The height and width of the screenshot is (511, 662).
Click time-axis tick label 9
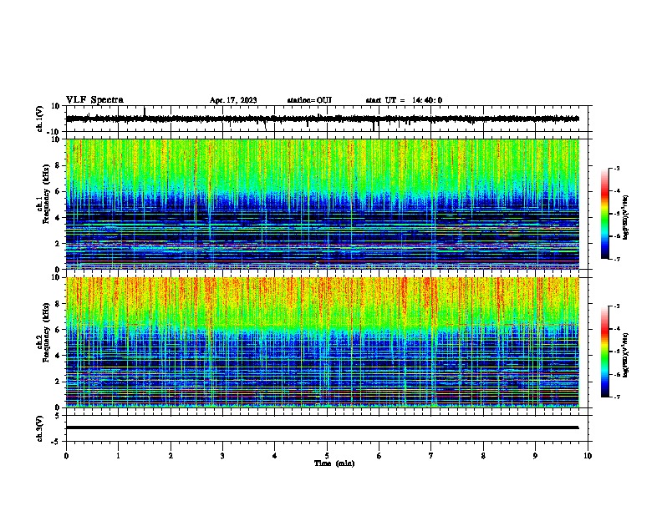coord(535,456)
